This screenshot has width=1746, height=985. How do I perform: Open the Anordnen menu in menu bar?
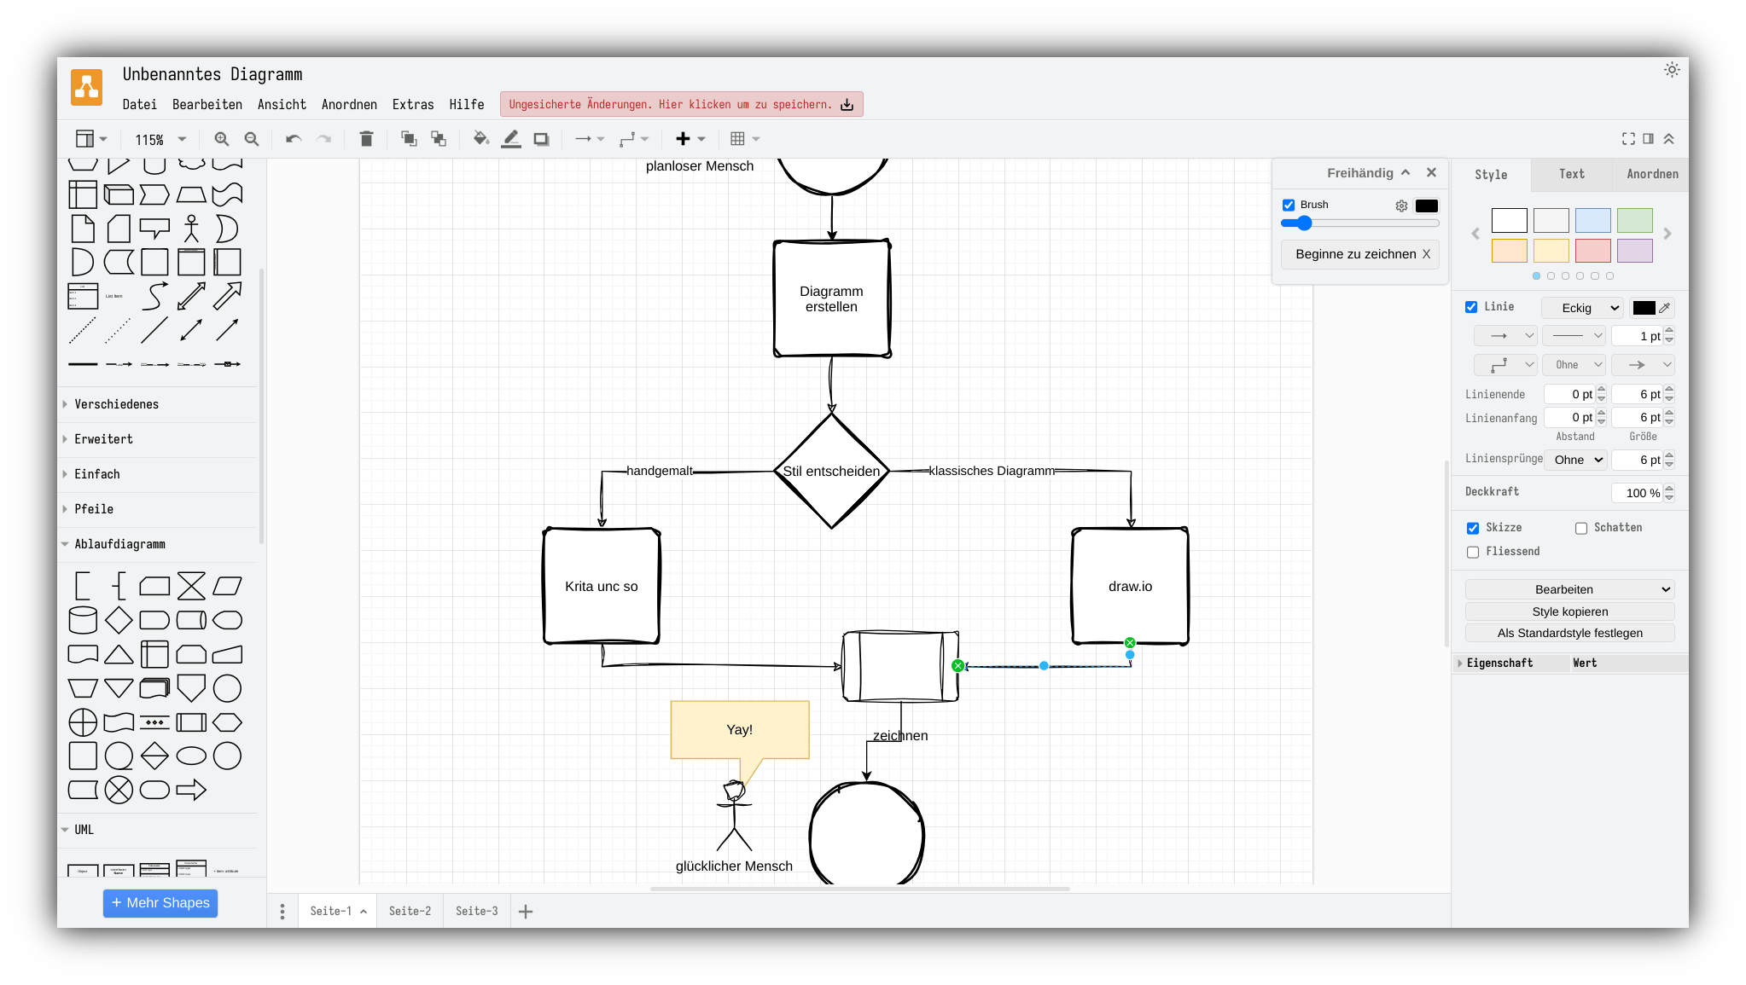click(x=349, y=104)
